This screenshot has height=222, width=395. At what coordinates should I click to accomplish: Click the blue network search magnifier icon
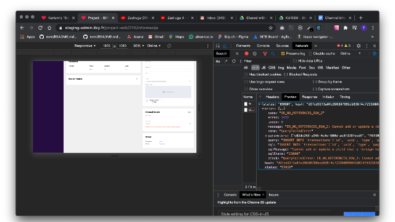[x=273, y=54]
